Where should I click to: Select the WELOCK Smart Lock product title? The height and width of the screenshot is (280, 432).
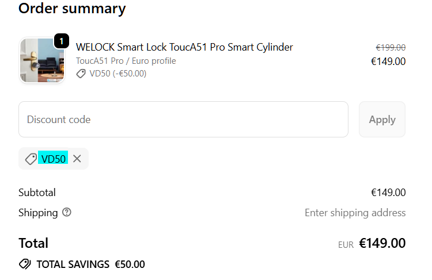[184, 47]
